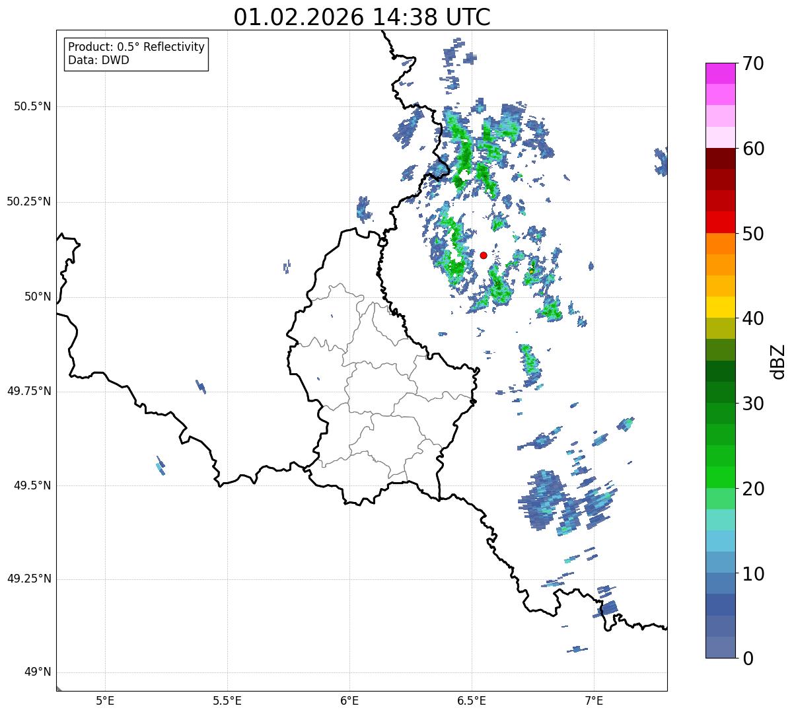Click the 7°E longitude label
This screenshot has width=794, height=714.
coord(594,701)
